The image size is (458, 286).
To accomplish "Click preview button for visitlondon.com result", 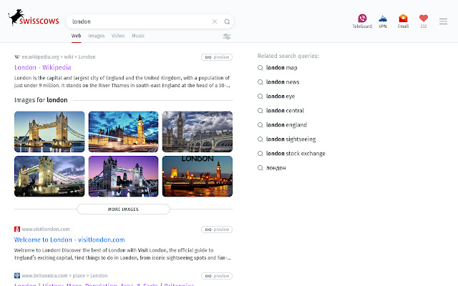I will pyautogui.click(x=217, y=230).
